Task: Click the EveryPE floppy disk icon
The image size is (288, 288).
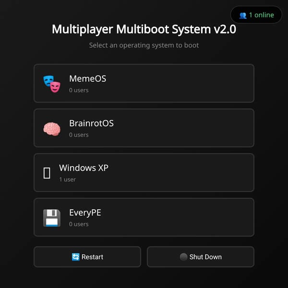Action: coord(52,218)
